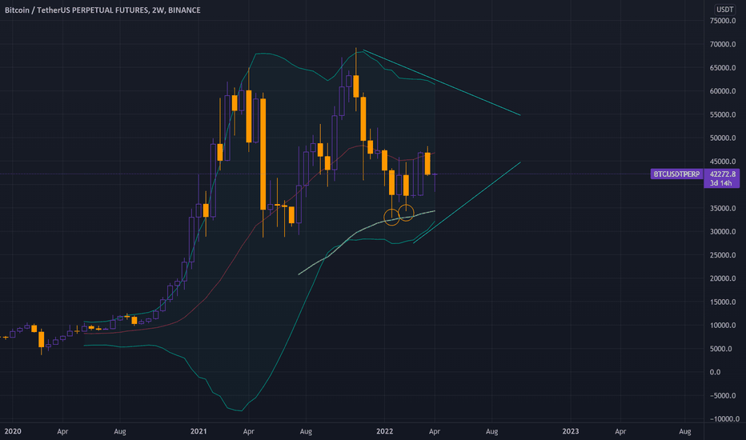Screen dimensions: 746x440
Task: Click the 70000.0 price axis label
Action: 722,44
